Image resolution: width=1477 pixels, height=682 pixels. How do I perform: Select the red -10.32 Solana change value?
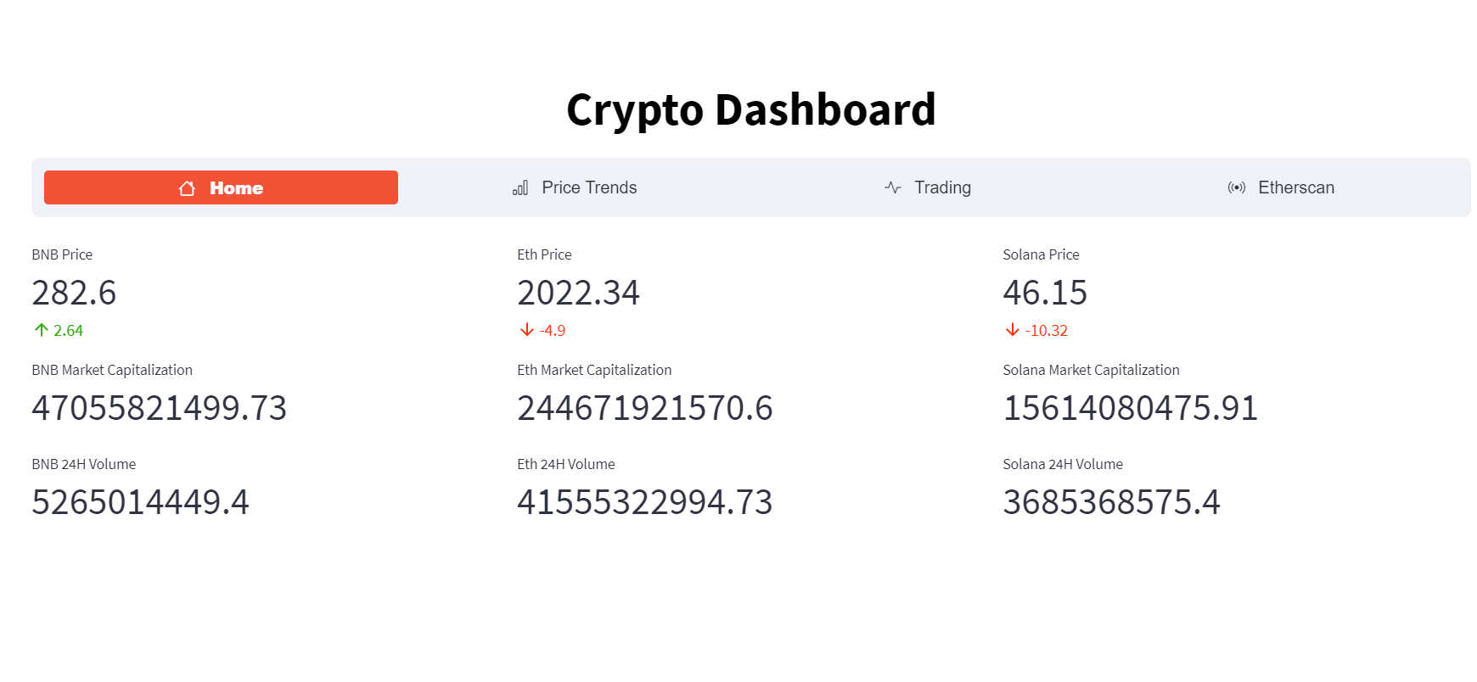(1046, 330)
